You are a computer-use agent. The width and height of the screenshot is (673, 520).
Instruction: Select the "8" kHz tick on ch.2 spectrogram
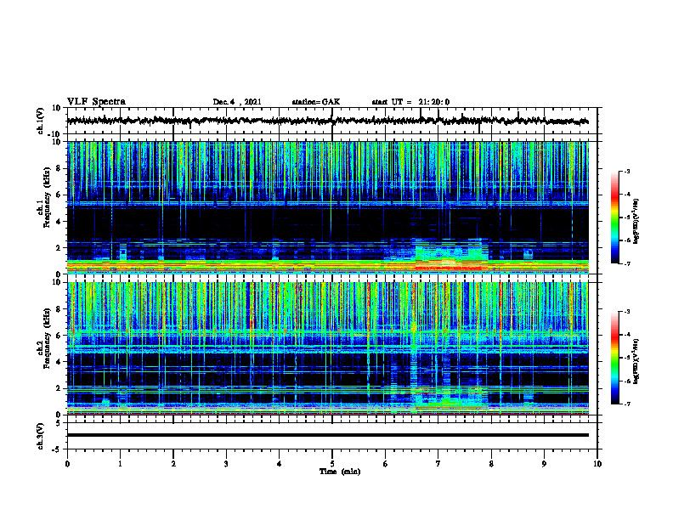(x=59, y=309)
